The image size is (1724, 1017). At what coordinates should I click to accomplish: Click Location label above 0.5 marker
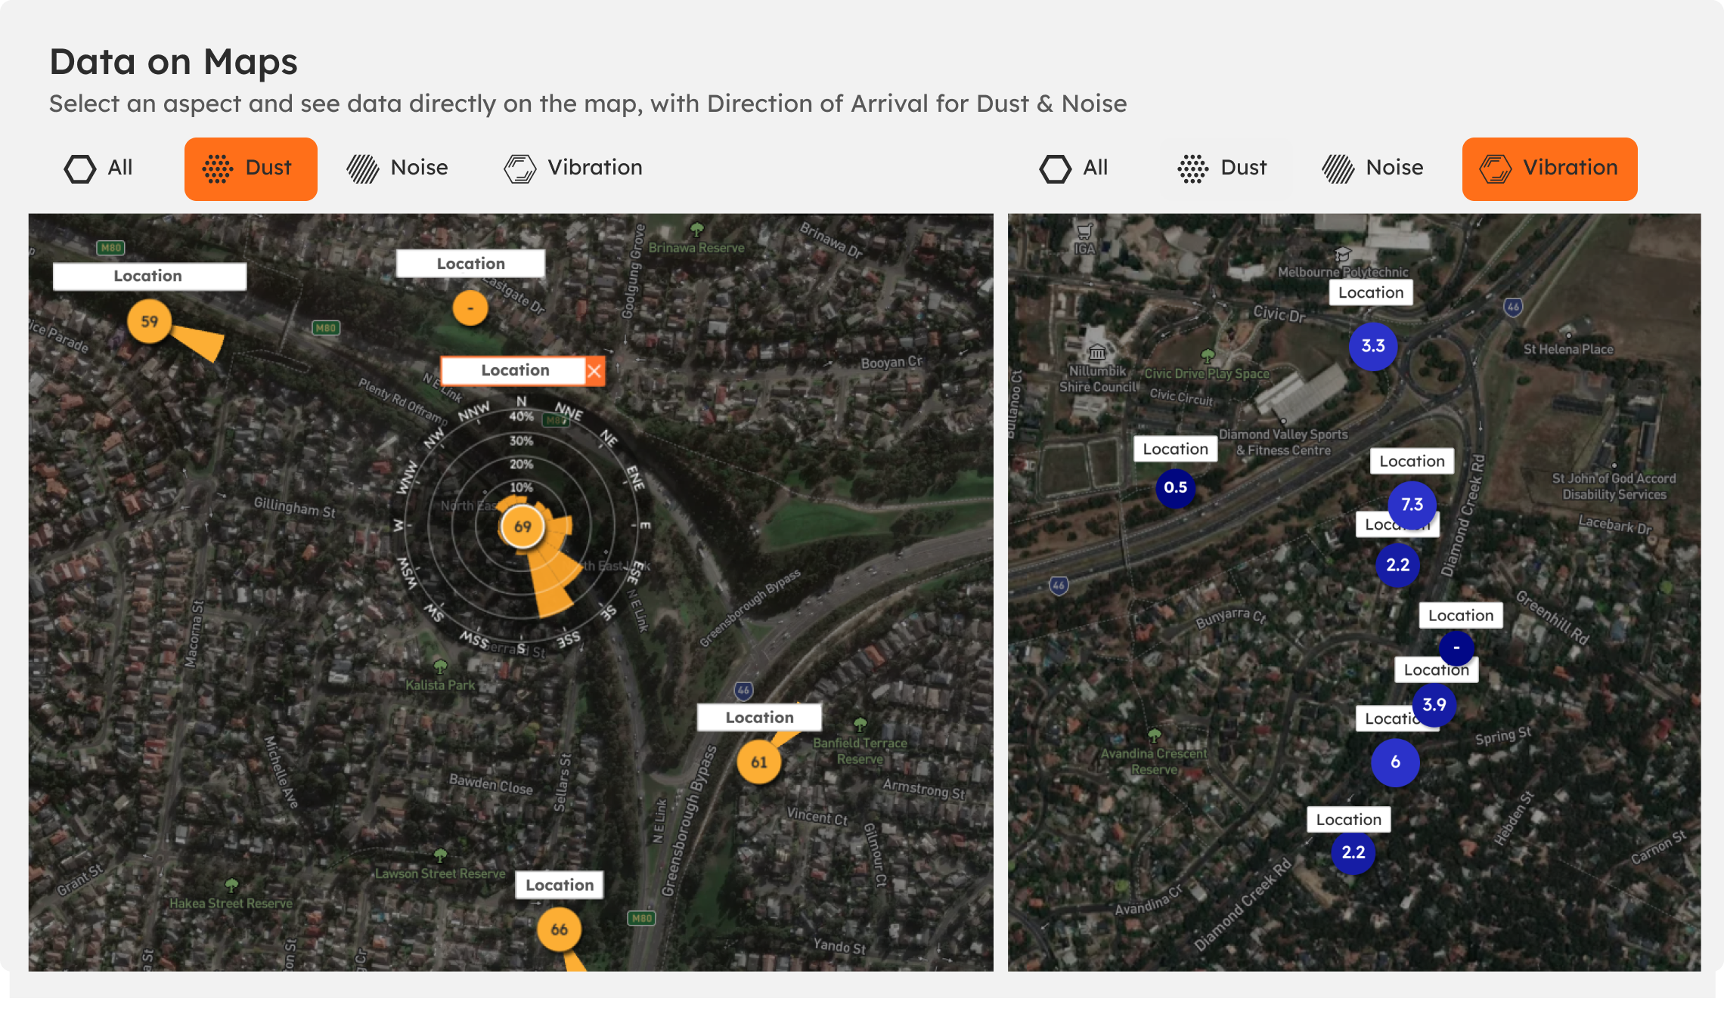(x=1175, y=449)
